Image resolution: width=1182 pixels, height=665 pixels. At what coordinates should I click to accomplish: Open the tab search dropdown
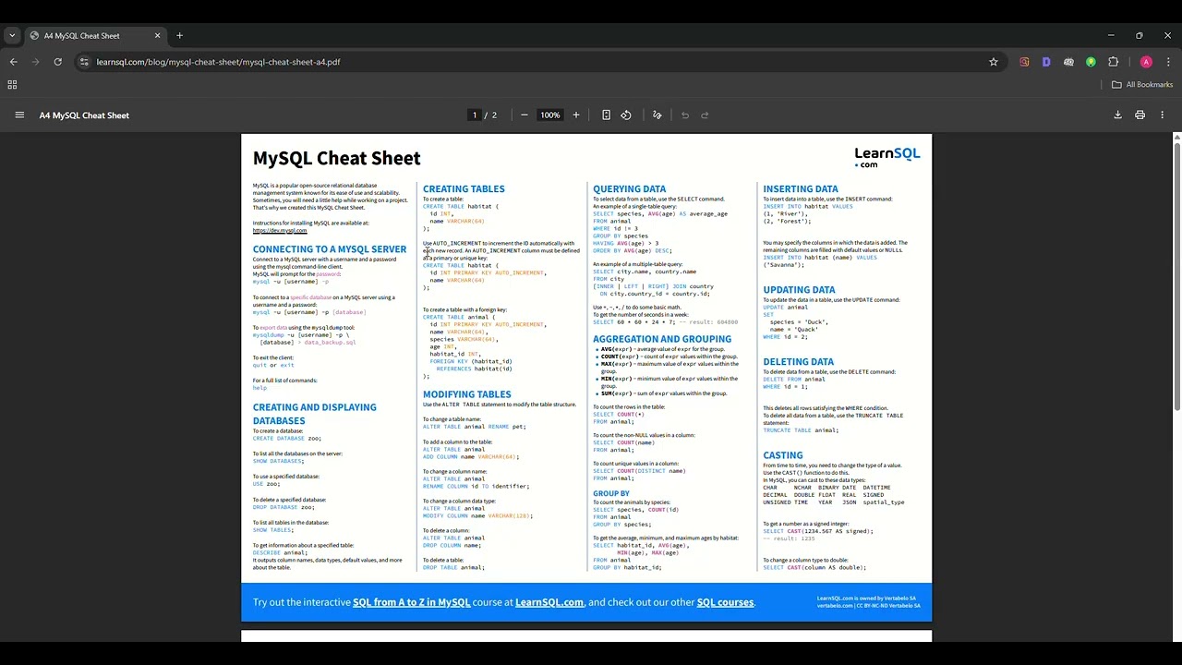pyautogui.click(x=12, y=36)
